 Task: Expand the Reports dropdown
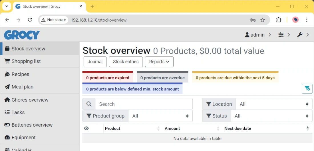[159, 62]
